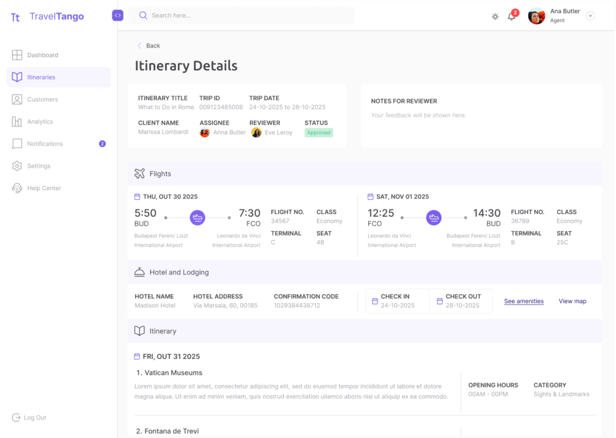Type in the search field
This screenshot has height=438, width=616.
(x=247, y=16)
